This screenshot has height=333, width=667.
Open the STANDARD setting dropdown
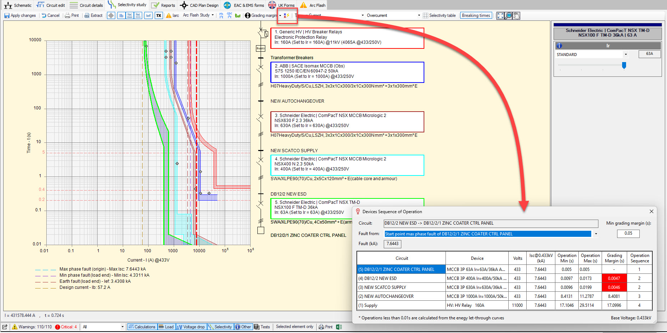tap(626, 55)
